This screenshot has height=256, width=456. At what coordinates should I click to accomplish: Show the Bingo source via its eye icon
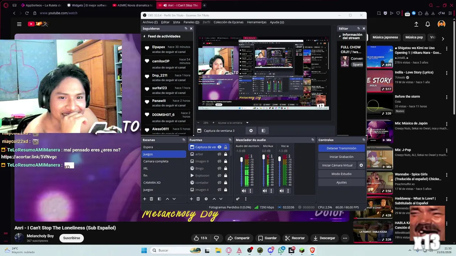pos(219,168)
